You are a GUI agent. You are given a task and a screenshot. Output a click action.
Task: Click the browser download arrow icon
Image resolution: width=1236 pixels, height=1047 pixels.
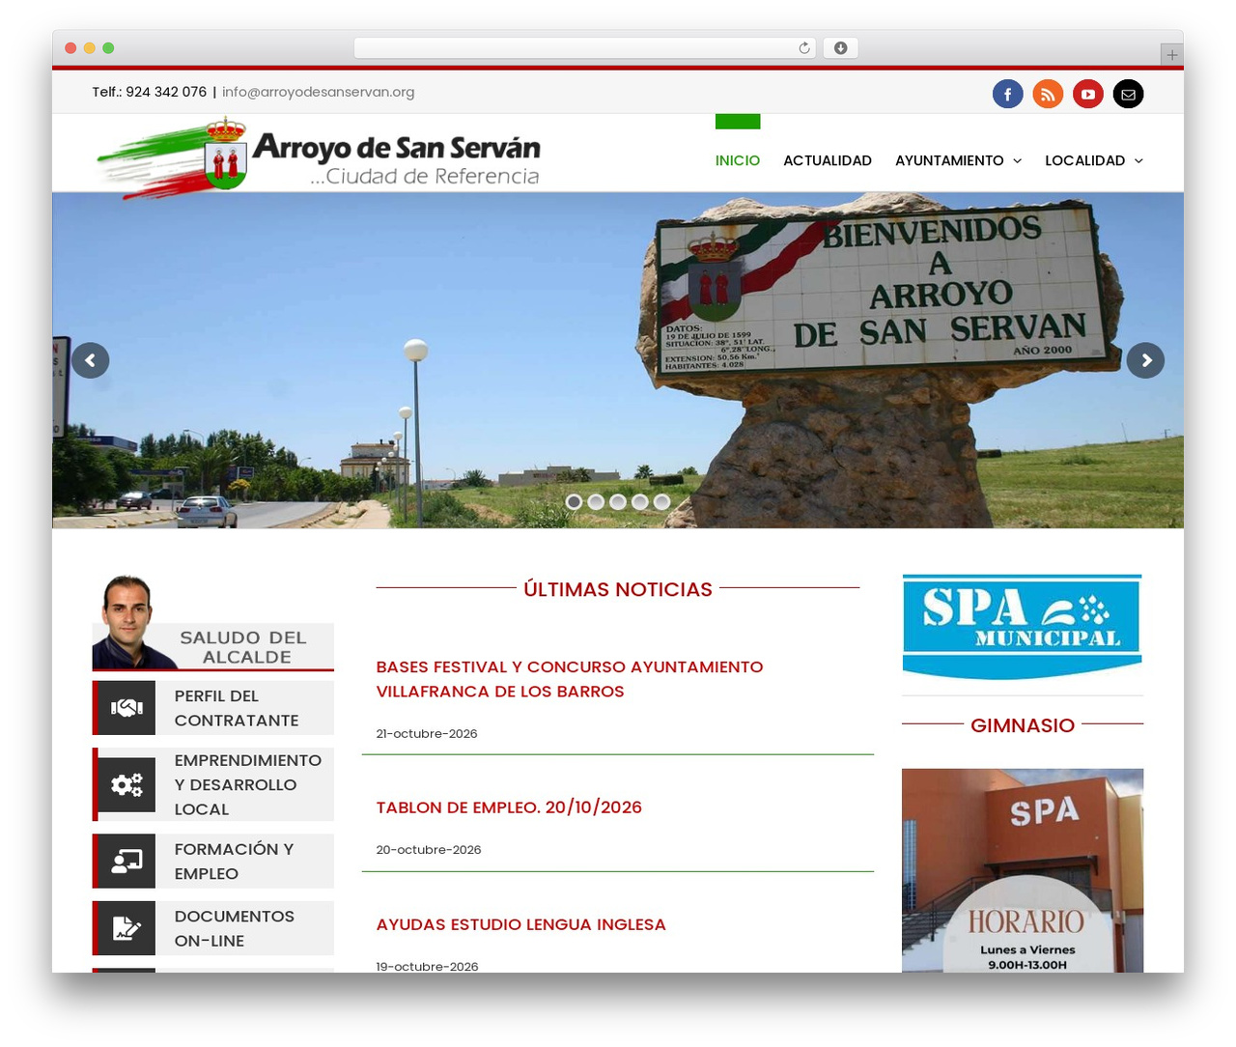[x=841, y=48]
